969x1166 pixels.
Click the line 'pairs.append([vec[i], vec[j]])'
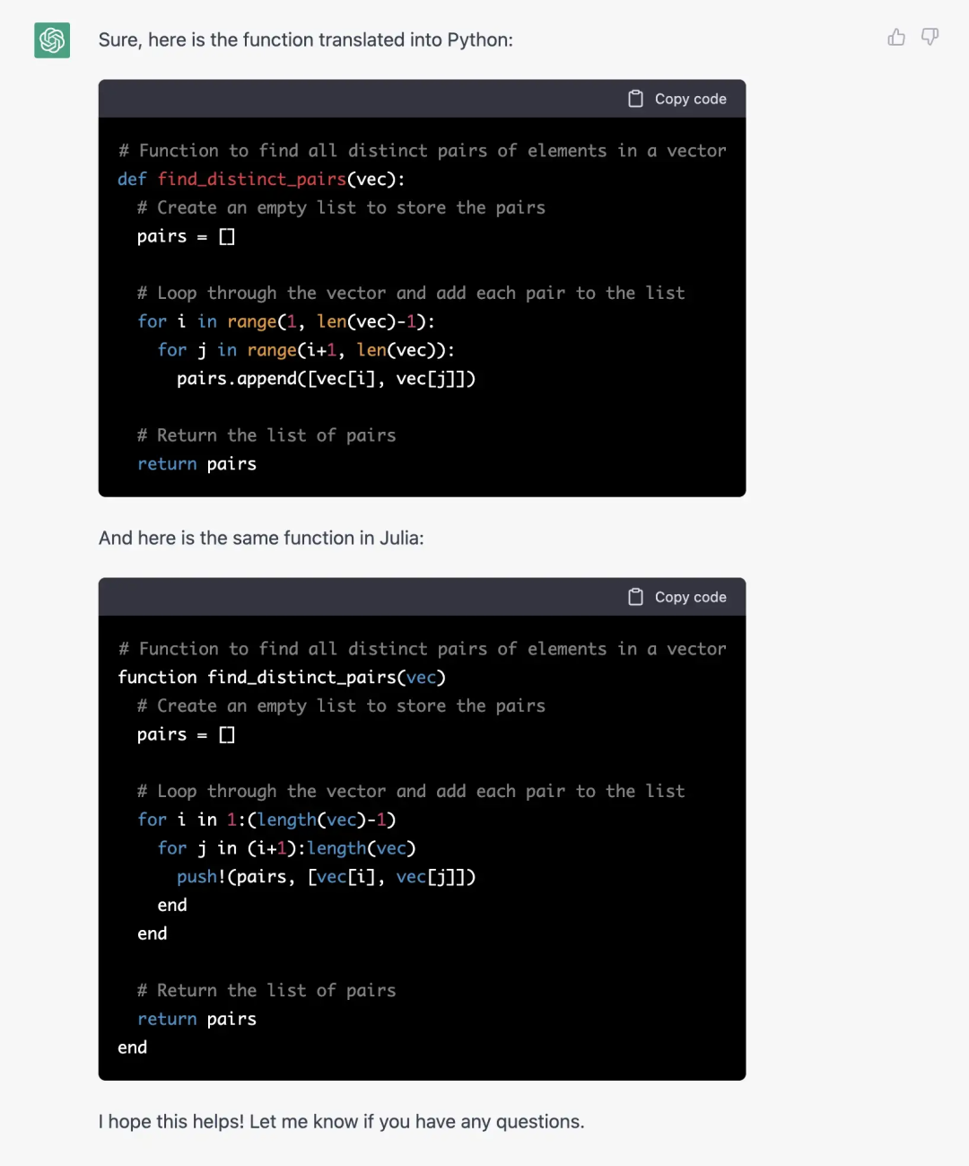click(326, 379)
